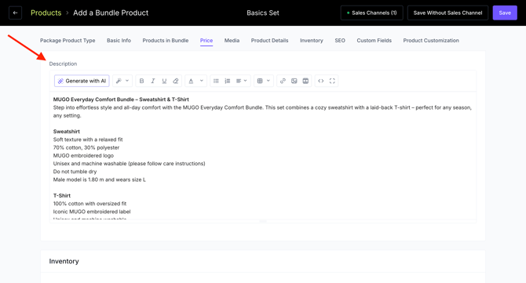526x283 pixels.
Task: Expand editor to fullscreen mode
Action: click(x=332, y=81)
